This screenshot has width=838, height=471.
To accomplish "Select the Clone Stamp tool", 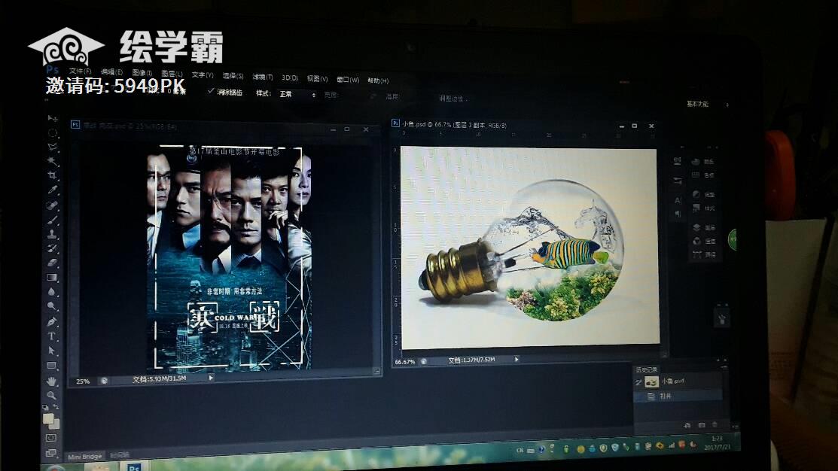I will pos(52,234).
